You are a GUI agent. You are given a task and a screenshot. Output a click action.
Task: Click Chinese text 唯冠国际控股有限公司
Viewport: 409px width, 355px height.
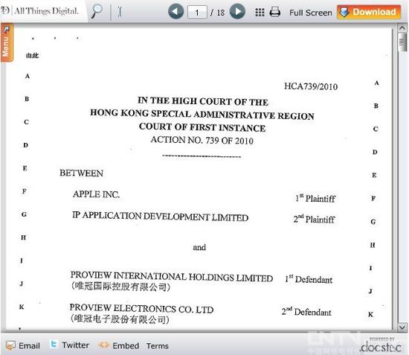pyautogui.click(x=120, y=287)
